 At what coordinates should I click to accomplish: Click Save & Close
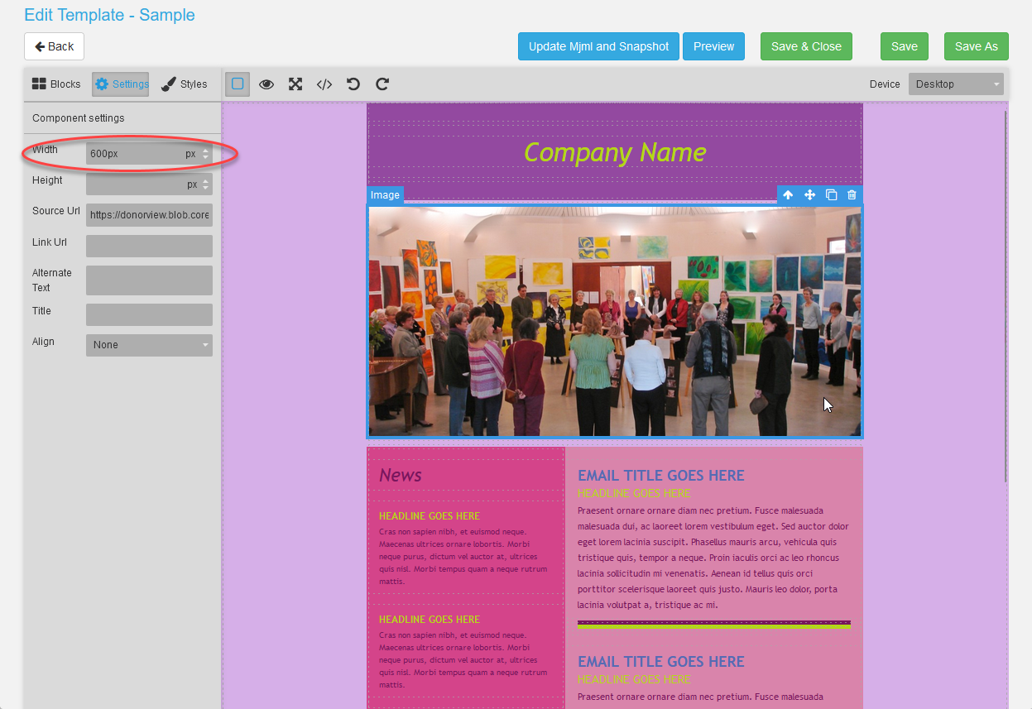[x=805, y=46]
